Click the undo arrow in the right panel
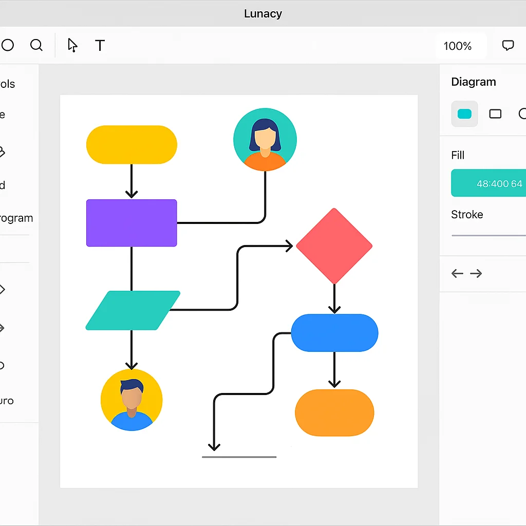The image size is (526, 526). (457, 273)
